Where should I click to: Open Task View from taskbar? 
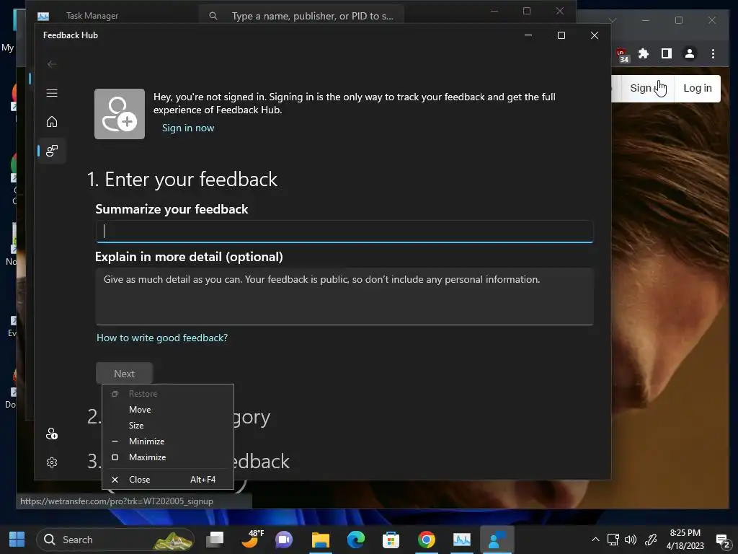[215, 540]
